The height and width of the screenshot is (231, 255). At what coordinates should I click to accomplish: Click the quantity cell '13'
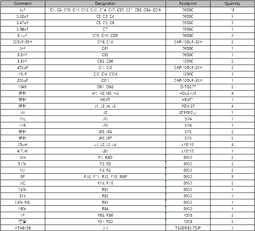click(x=233, y=10)
